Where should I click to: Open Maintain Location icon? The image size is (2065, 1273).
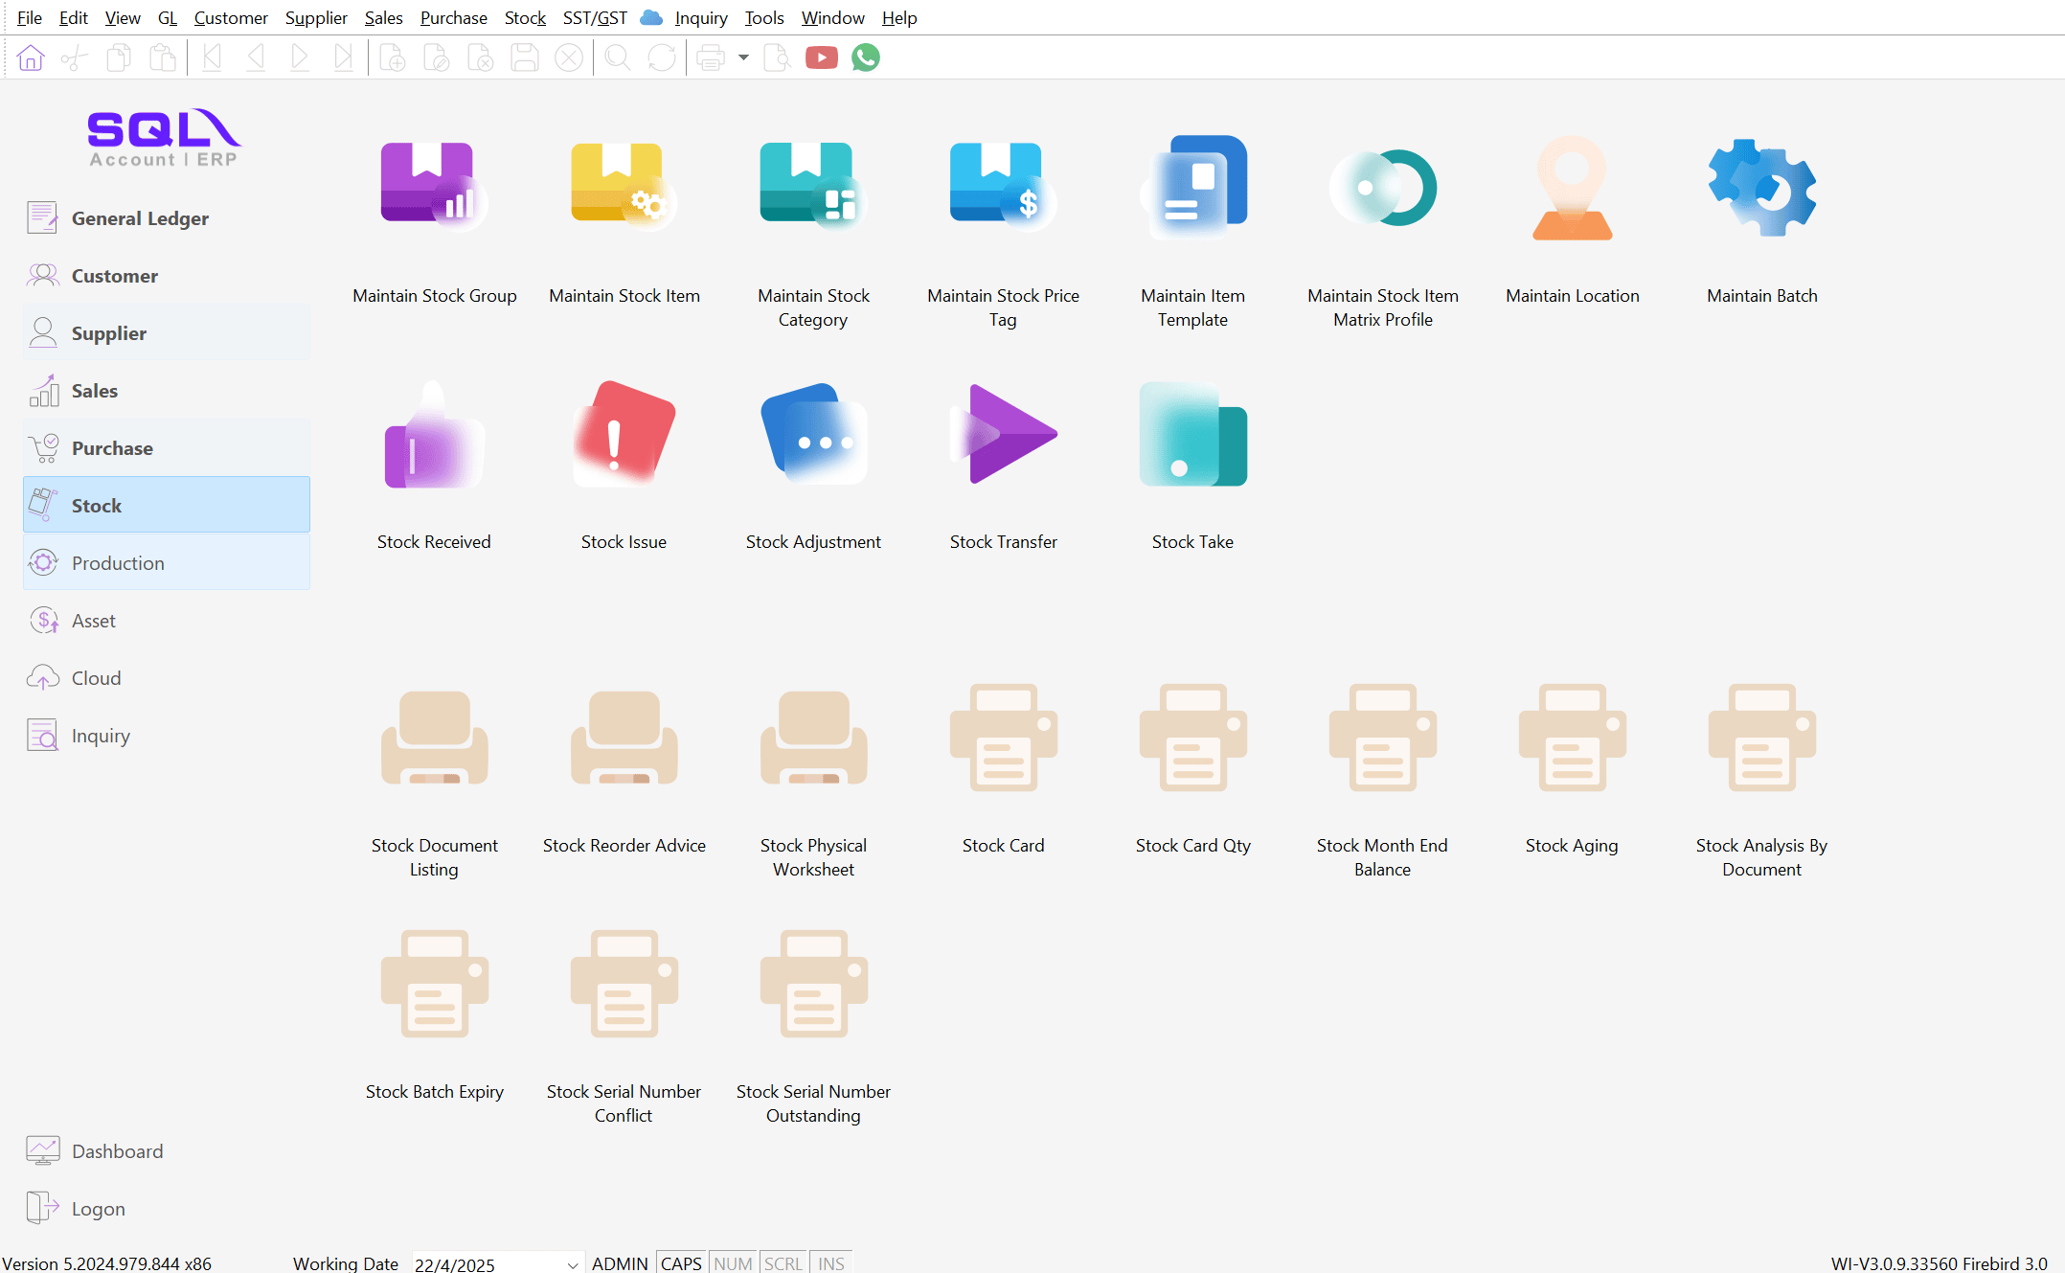[x=1572, y=188]
